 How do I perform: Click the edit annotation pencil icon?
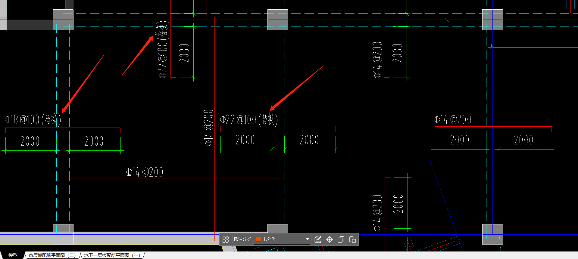pos(318,239)
